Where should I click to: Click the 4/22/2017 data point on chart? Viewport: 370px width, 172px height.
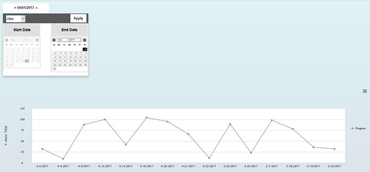coord(209,158)
